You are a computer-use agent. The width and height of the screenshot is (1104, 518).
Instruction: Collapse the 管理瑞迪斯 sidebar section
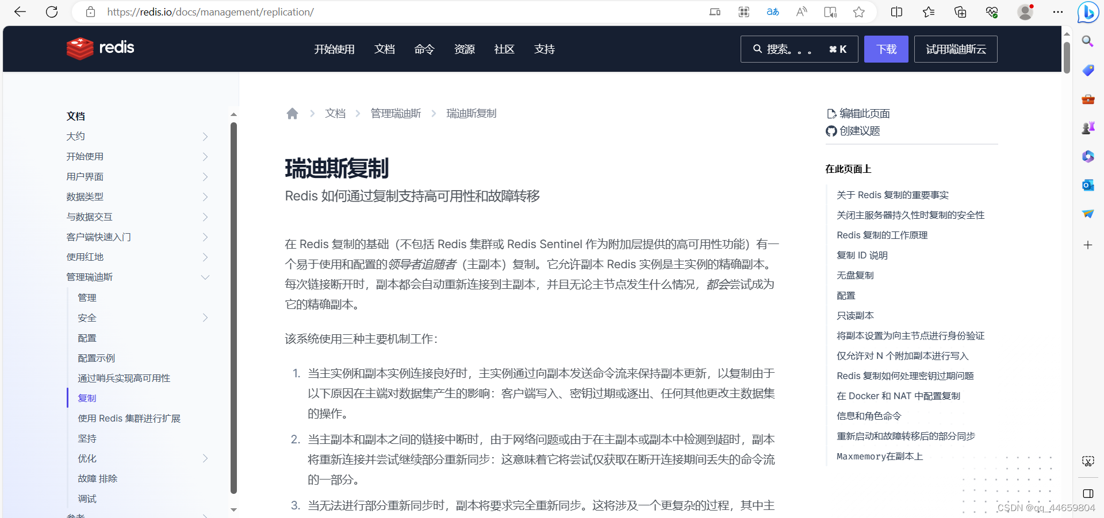pyautogui.click(x=205, y=277)
